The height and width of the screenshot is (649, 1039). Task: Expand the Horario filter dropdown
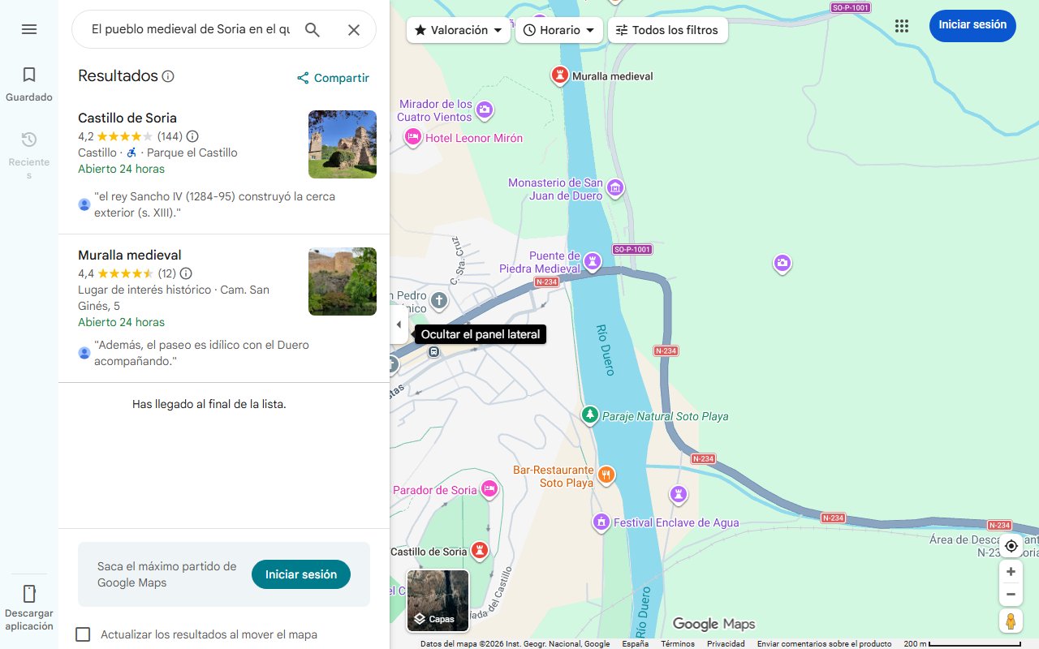click(x=558, y=30)
